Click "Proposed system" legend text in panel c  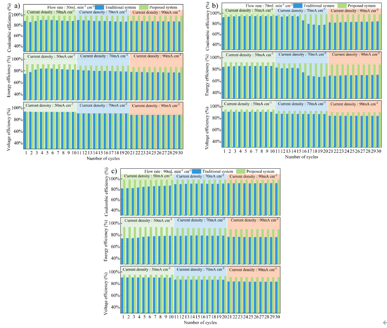tap(260, 171)
